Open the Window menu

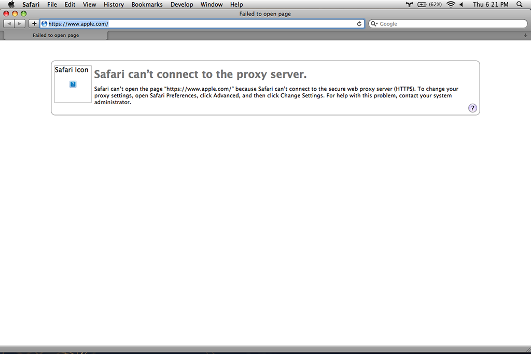pyautogui.click(x=212, y=4)
